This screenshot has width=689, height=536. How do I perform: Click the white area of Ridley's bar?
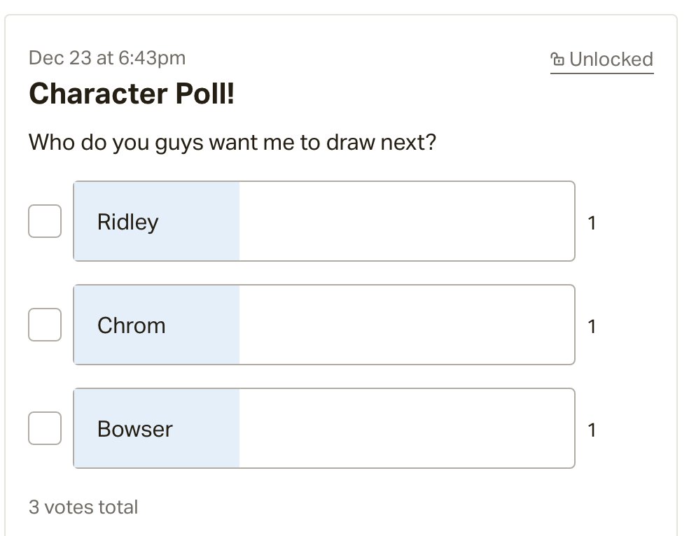pos(406,221)
